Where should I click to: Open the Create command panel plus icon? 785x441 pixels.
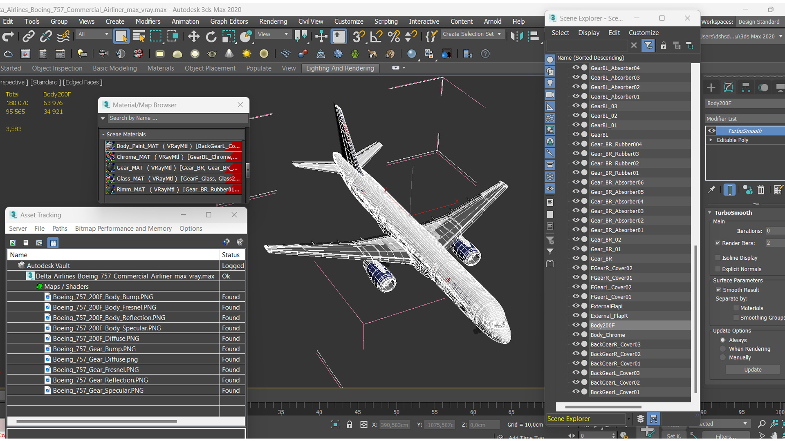point(711,87)
